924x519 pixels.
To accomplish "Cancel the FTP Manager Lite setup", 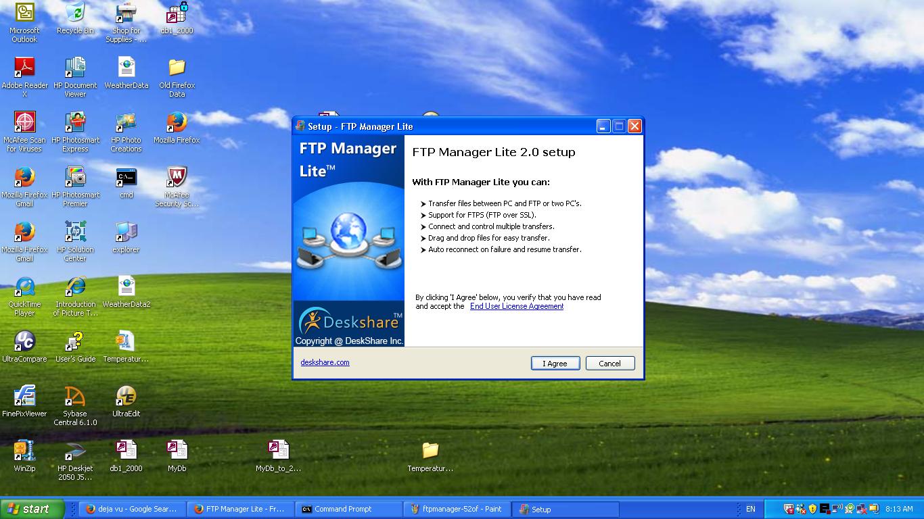I will [609, 363].
